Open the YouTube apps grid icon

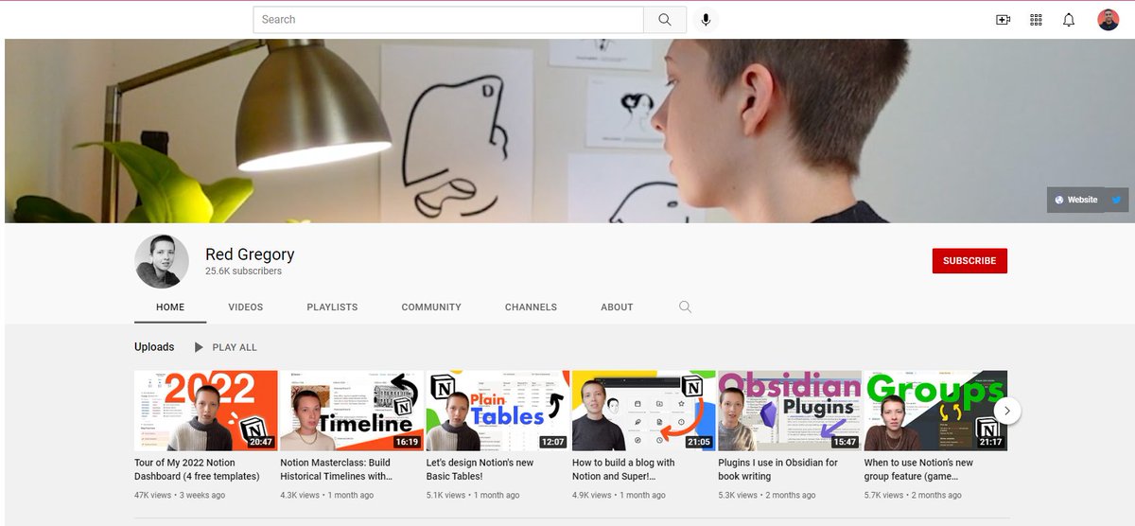(1036, 20)
